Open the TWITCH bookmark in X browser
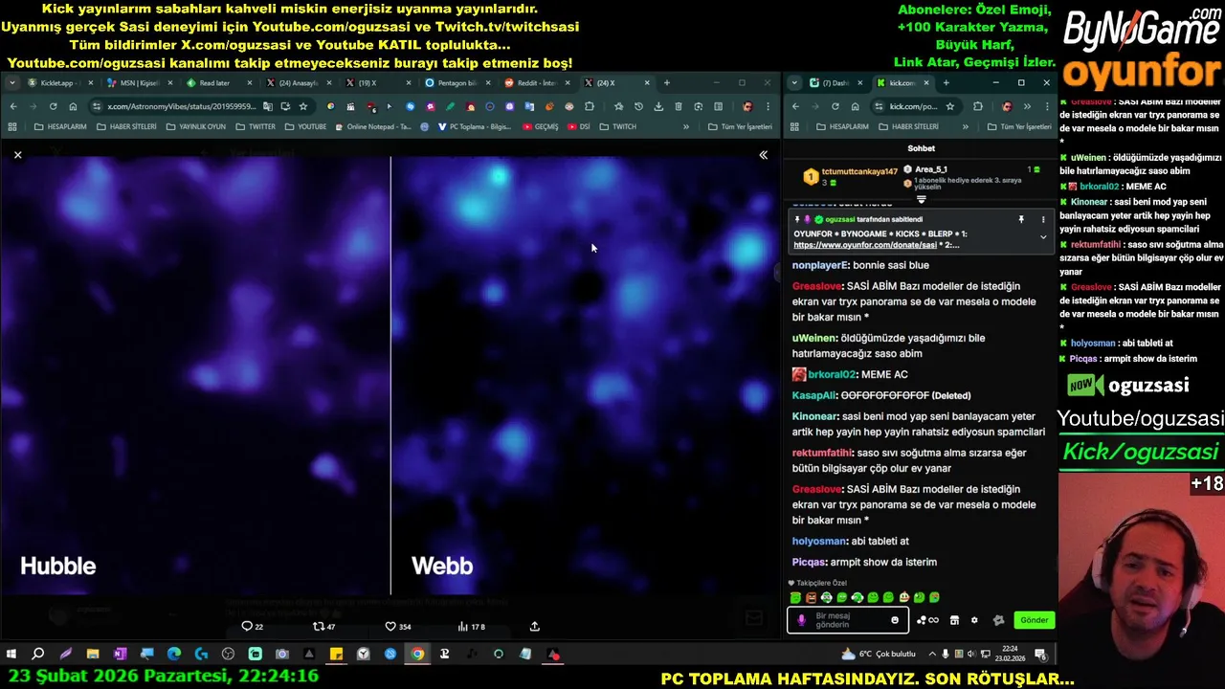The image size is (1225, 689). (x=618, y=126)
